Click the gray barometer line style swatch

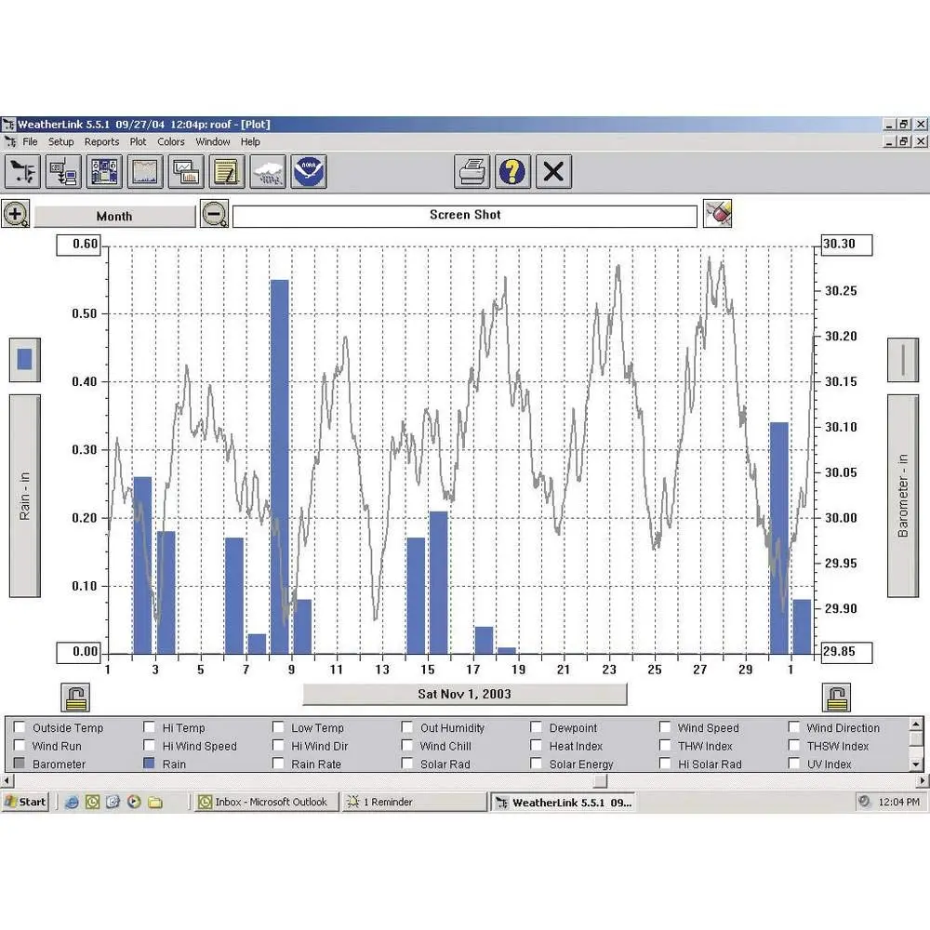[x=903, y=359]
